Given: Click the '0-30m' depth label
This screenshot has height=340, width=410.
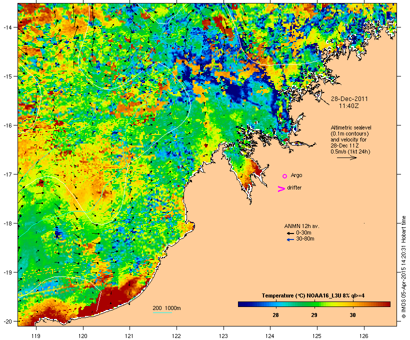Looking at the screenshot, I should 303,232.
